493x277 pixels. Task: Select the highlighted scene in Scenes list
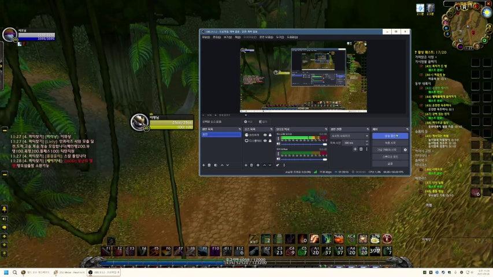coord(221,134)
